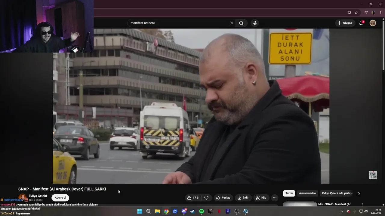The height and width of the screenshot is (216, 385).
Task: Switch to Chrome in the taskbar
Action: click(x=166, y=211)
